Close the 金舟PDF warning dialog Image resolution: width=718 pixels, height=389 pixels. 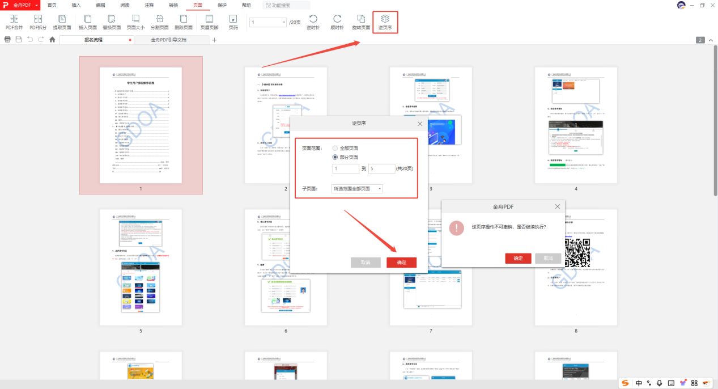coord(558,207)
